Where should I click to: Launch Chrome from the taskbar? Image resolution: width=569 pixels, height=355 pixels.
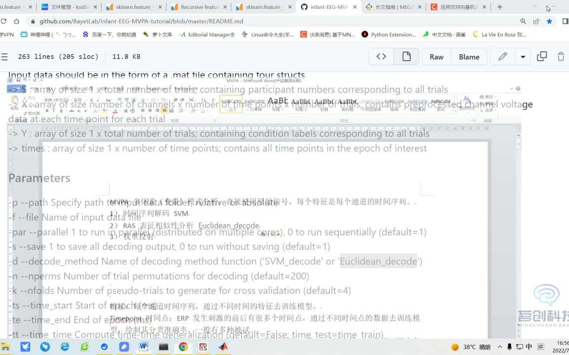pyautogui.click(x=183, y=347)
